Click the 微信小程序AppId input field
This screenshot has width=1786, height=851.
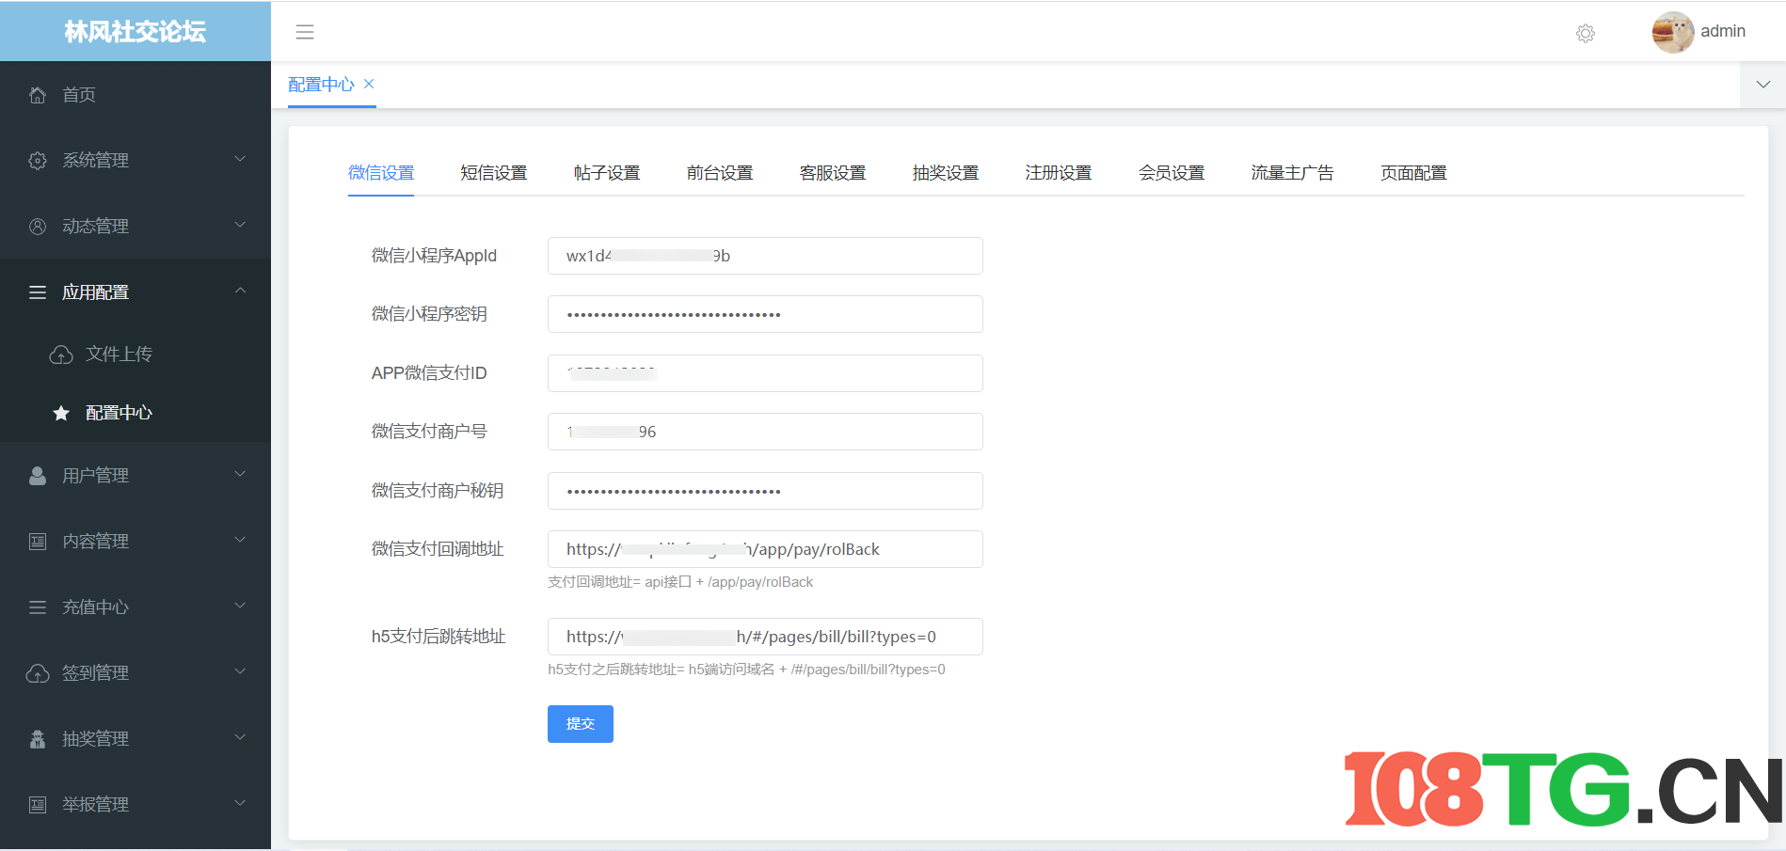tap(764, 255)
